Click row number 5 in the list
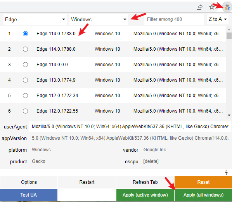Image resolution: width=232 pixels, height=202 pixels. 9,96
